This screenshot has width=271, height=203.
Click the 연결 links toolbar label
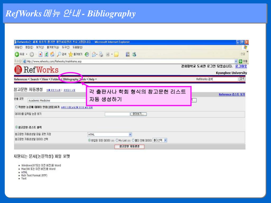(x=243, y=54)
